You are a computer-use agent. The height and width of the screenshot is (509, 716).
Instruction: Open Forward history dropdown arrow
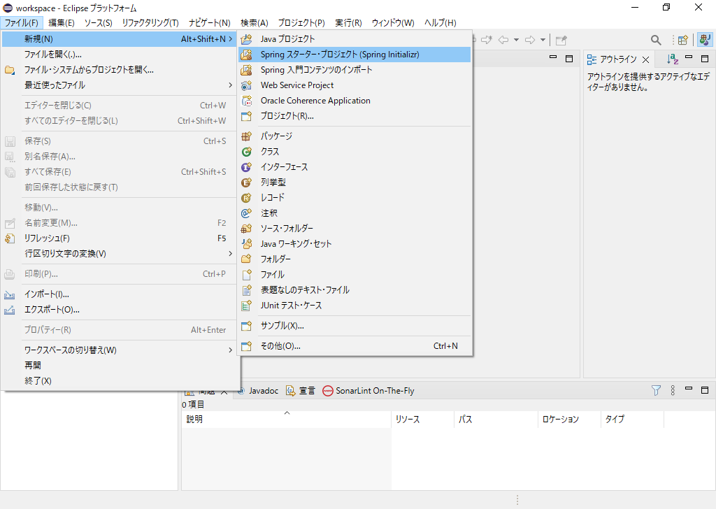543,40
